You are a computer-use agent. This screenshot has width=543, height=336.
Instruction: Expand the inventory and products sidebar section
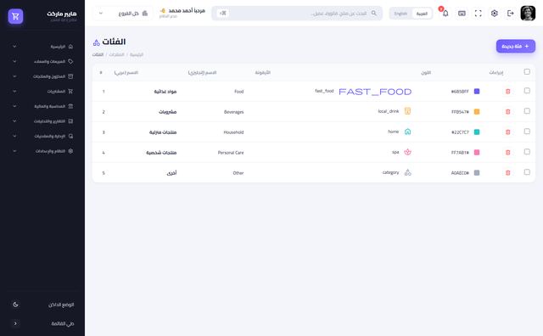[x=42, y=76]
